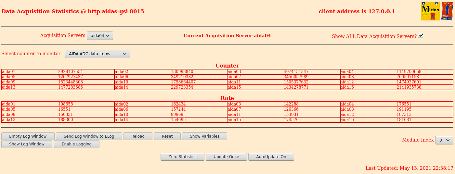Click the client address is 127.0.0.1 text
The image size is (455, 174).
(x=357, y=11)
